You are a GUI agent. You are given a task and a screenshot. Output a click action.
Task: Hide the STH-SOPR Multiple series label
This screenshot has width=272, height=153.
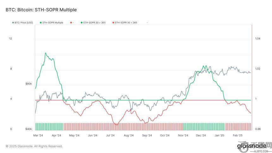click(x=53, y=23)
